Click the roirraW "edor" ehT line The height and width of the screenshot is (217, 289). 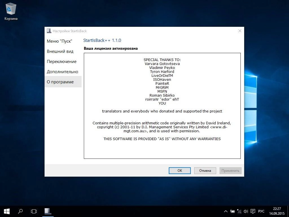point(162,99)
